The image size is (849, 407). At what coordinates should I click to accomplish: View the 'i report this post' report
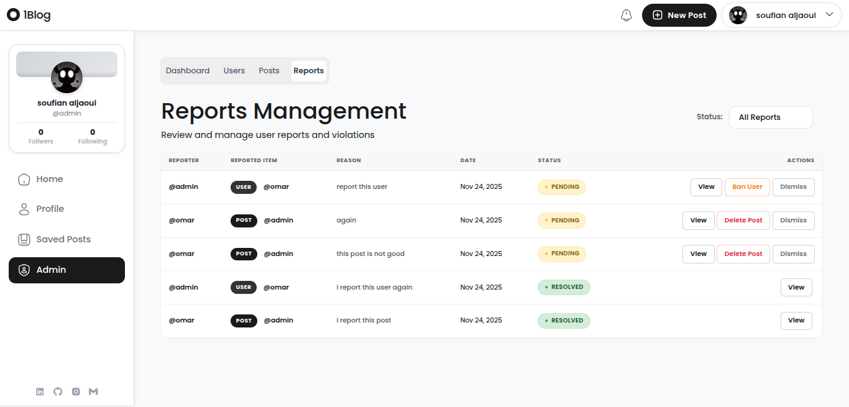click(x=796, y=321)
